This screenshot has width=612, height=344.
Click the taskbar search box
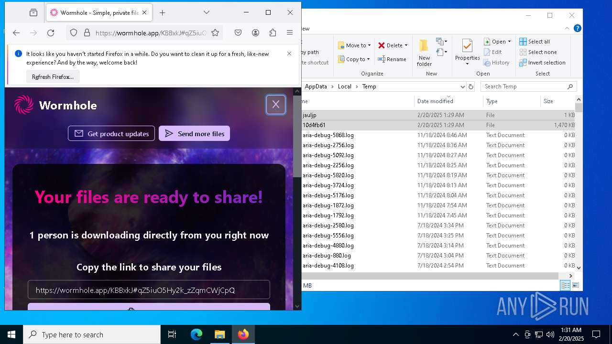[92, 334]
